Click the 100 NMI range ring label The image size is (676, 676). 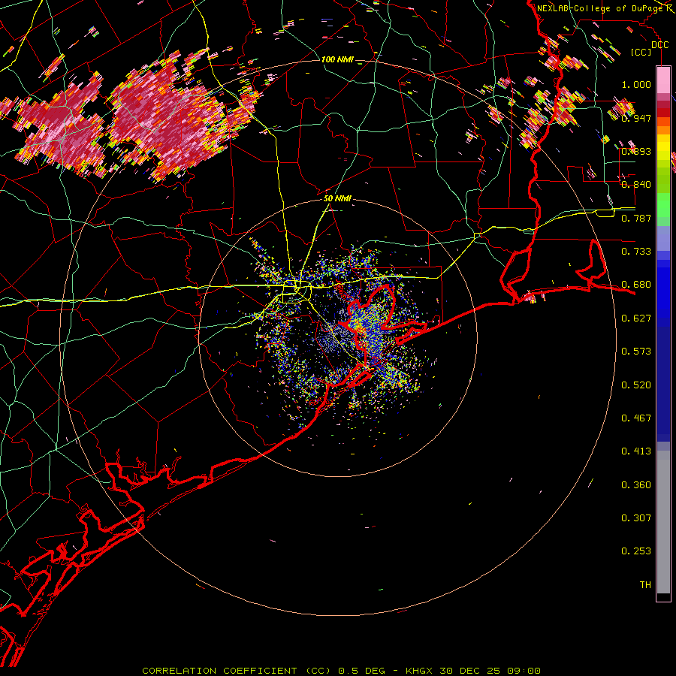point(337,59)
